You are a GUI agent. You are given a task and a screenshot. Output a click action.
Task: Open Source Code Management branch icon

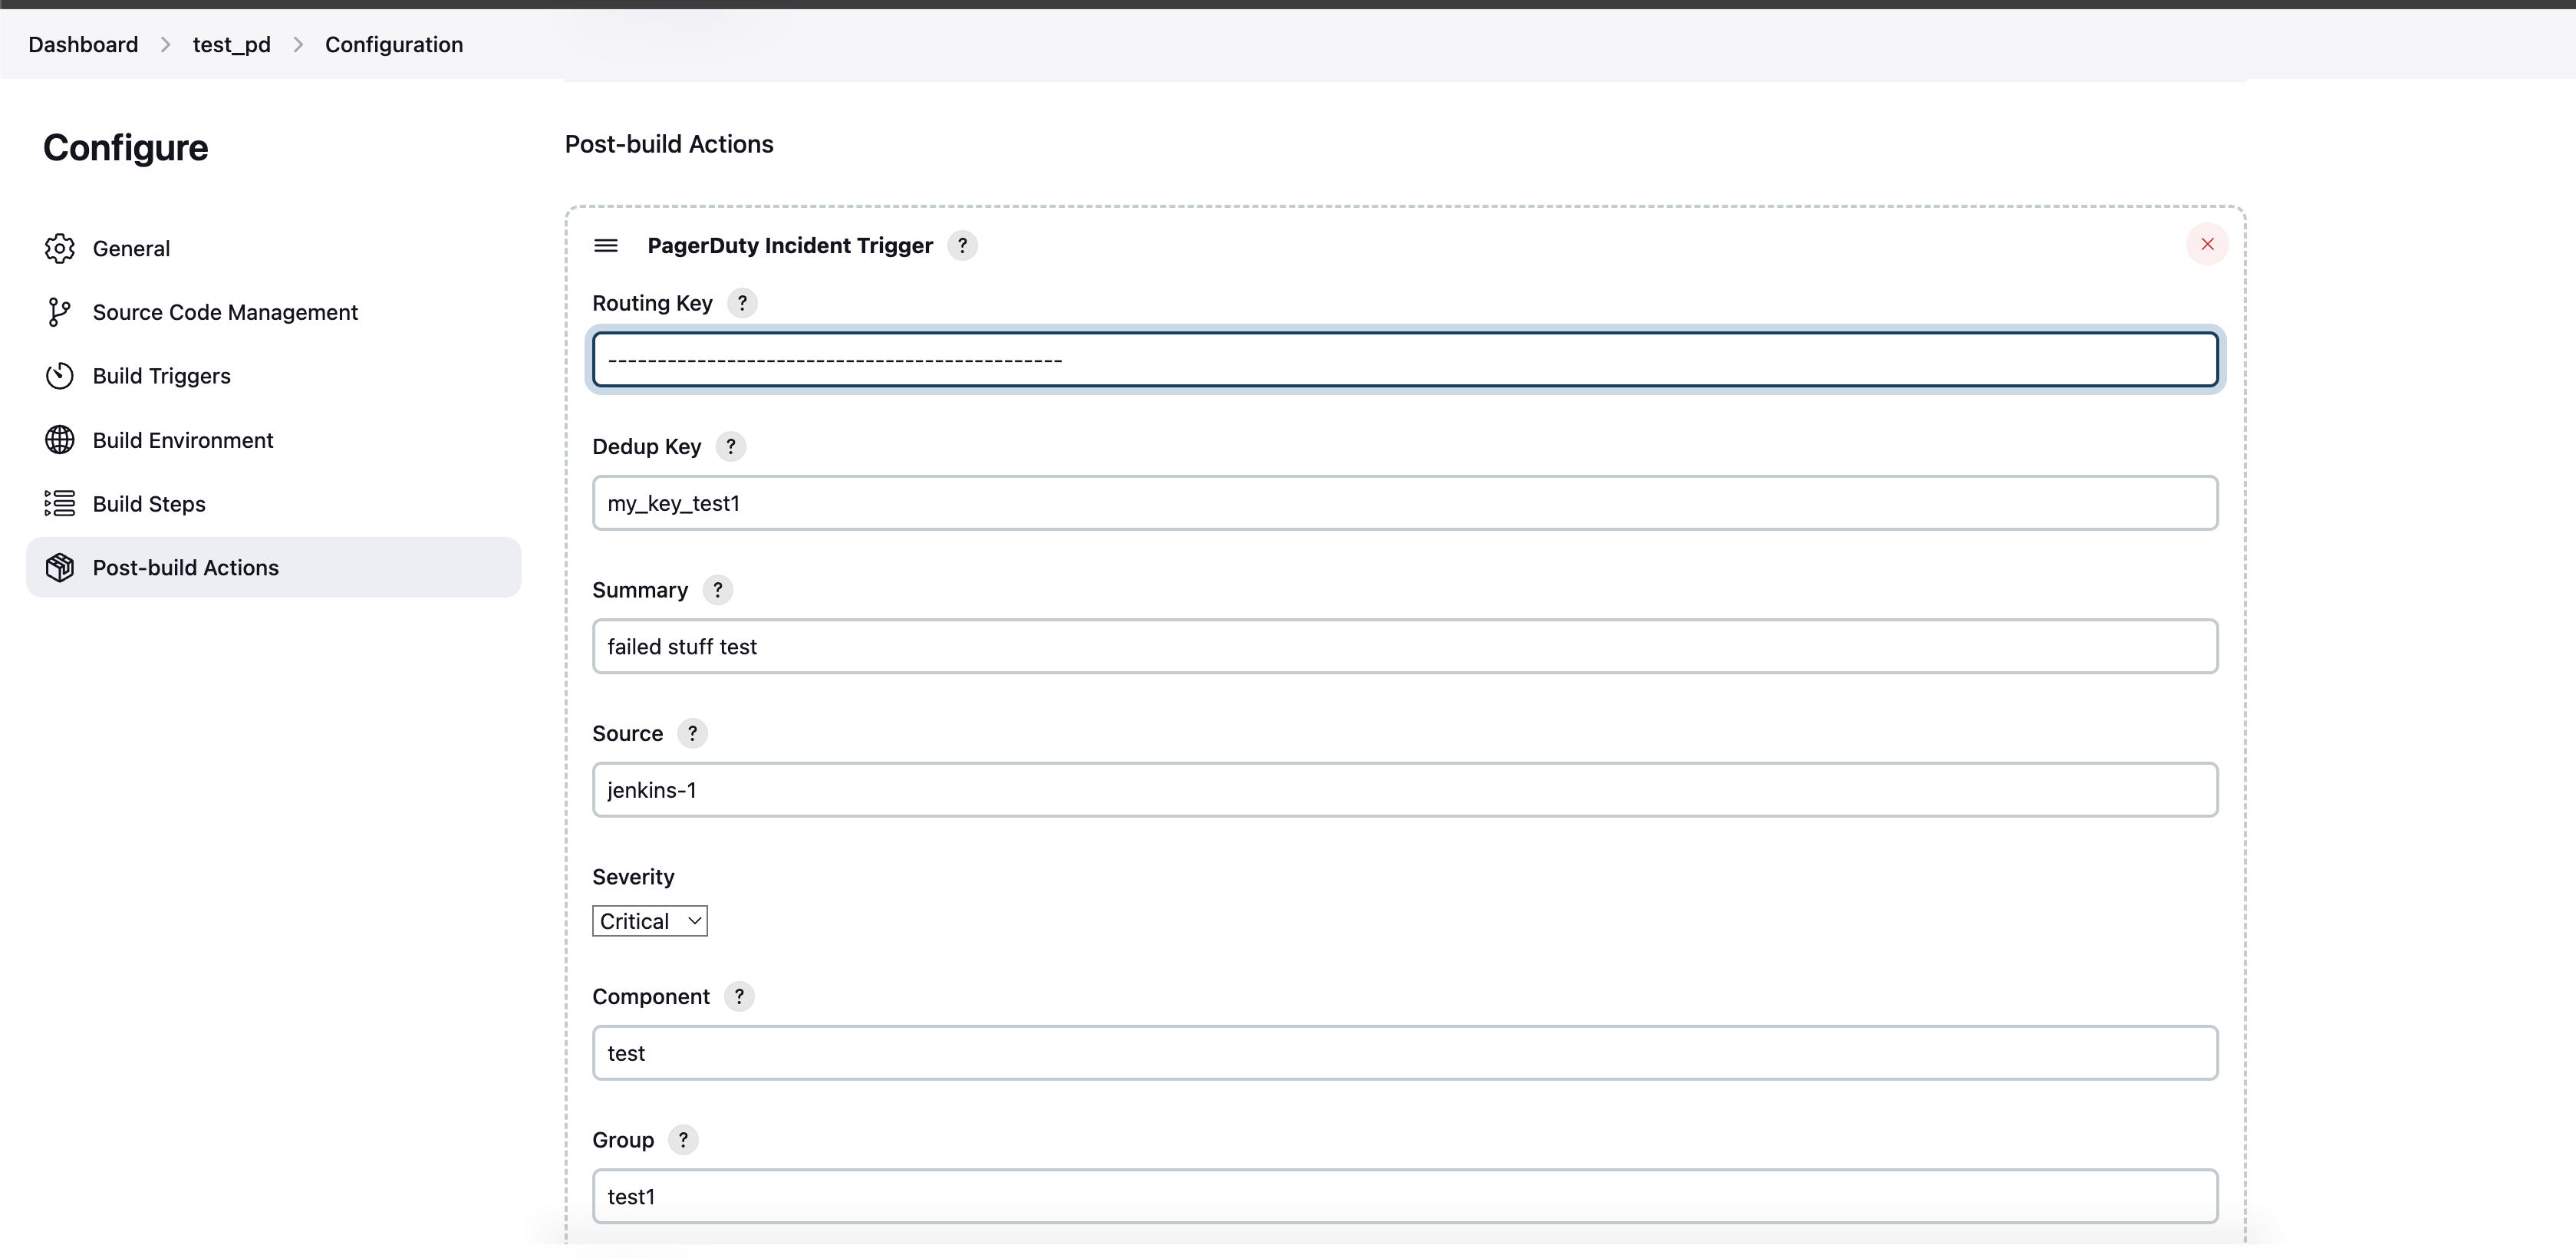point(60,312)
